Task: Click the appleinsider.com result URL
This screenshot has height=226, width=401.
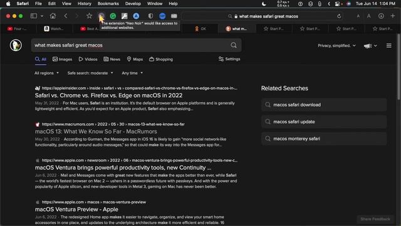Action: [139, 88]
